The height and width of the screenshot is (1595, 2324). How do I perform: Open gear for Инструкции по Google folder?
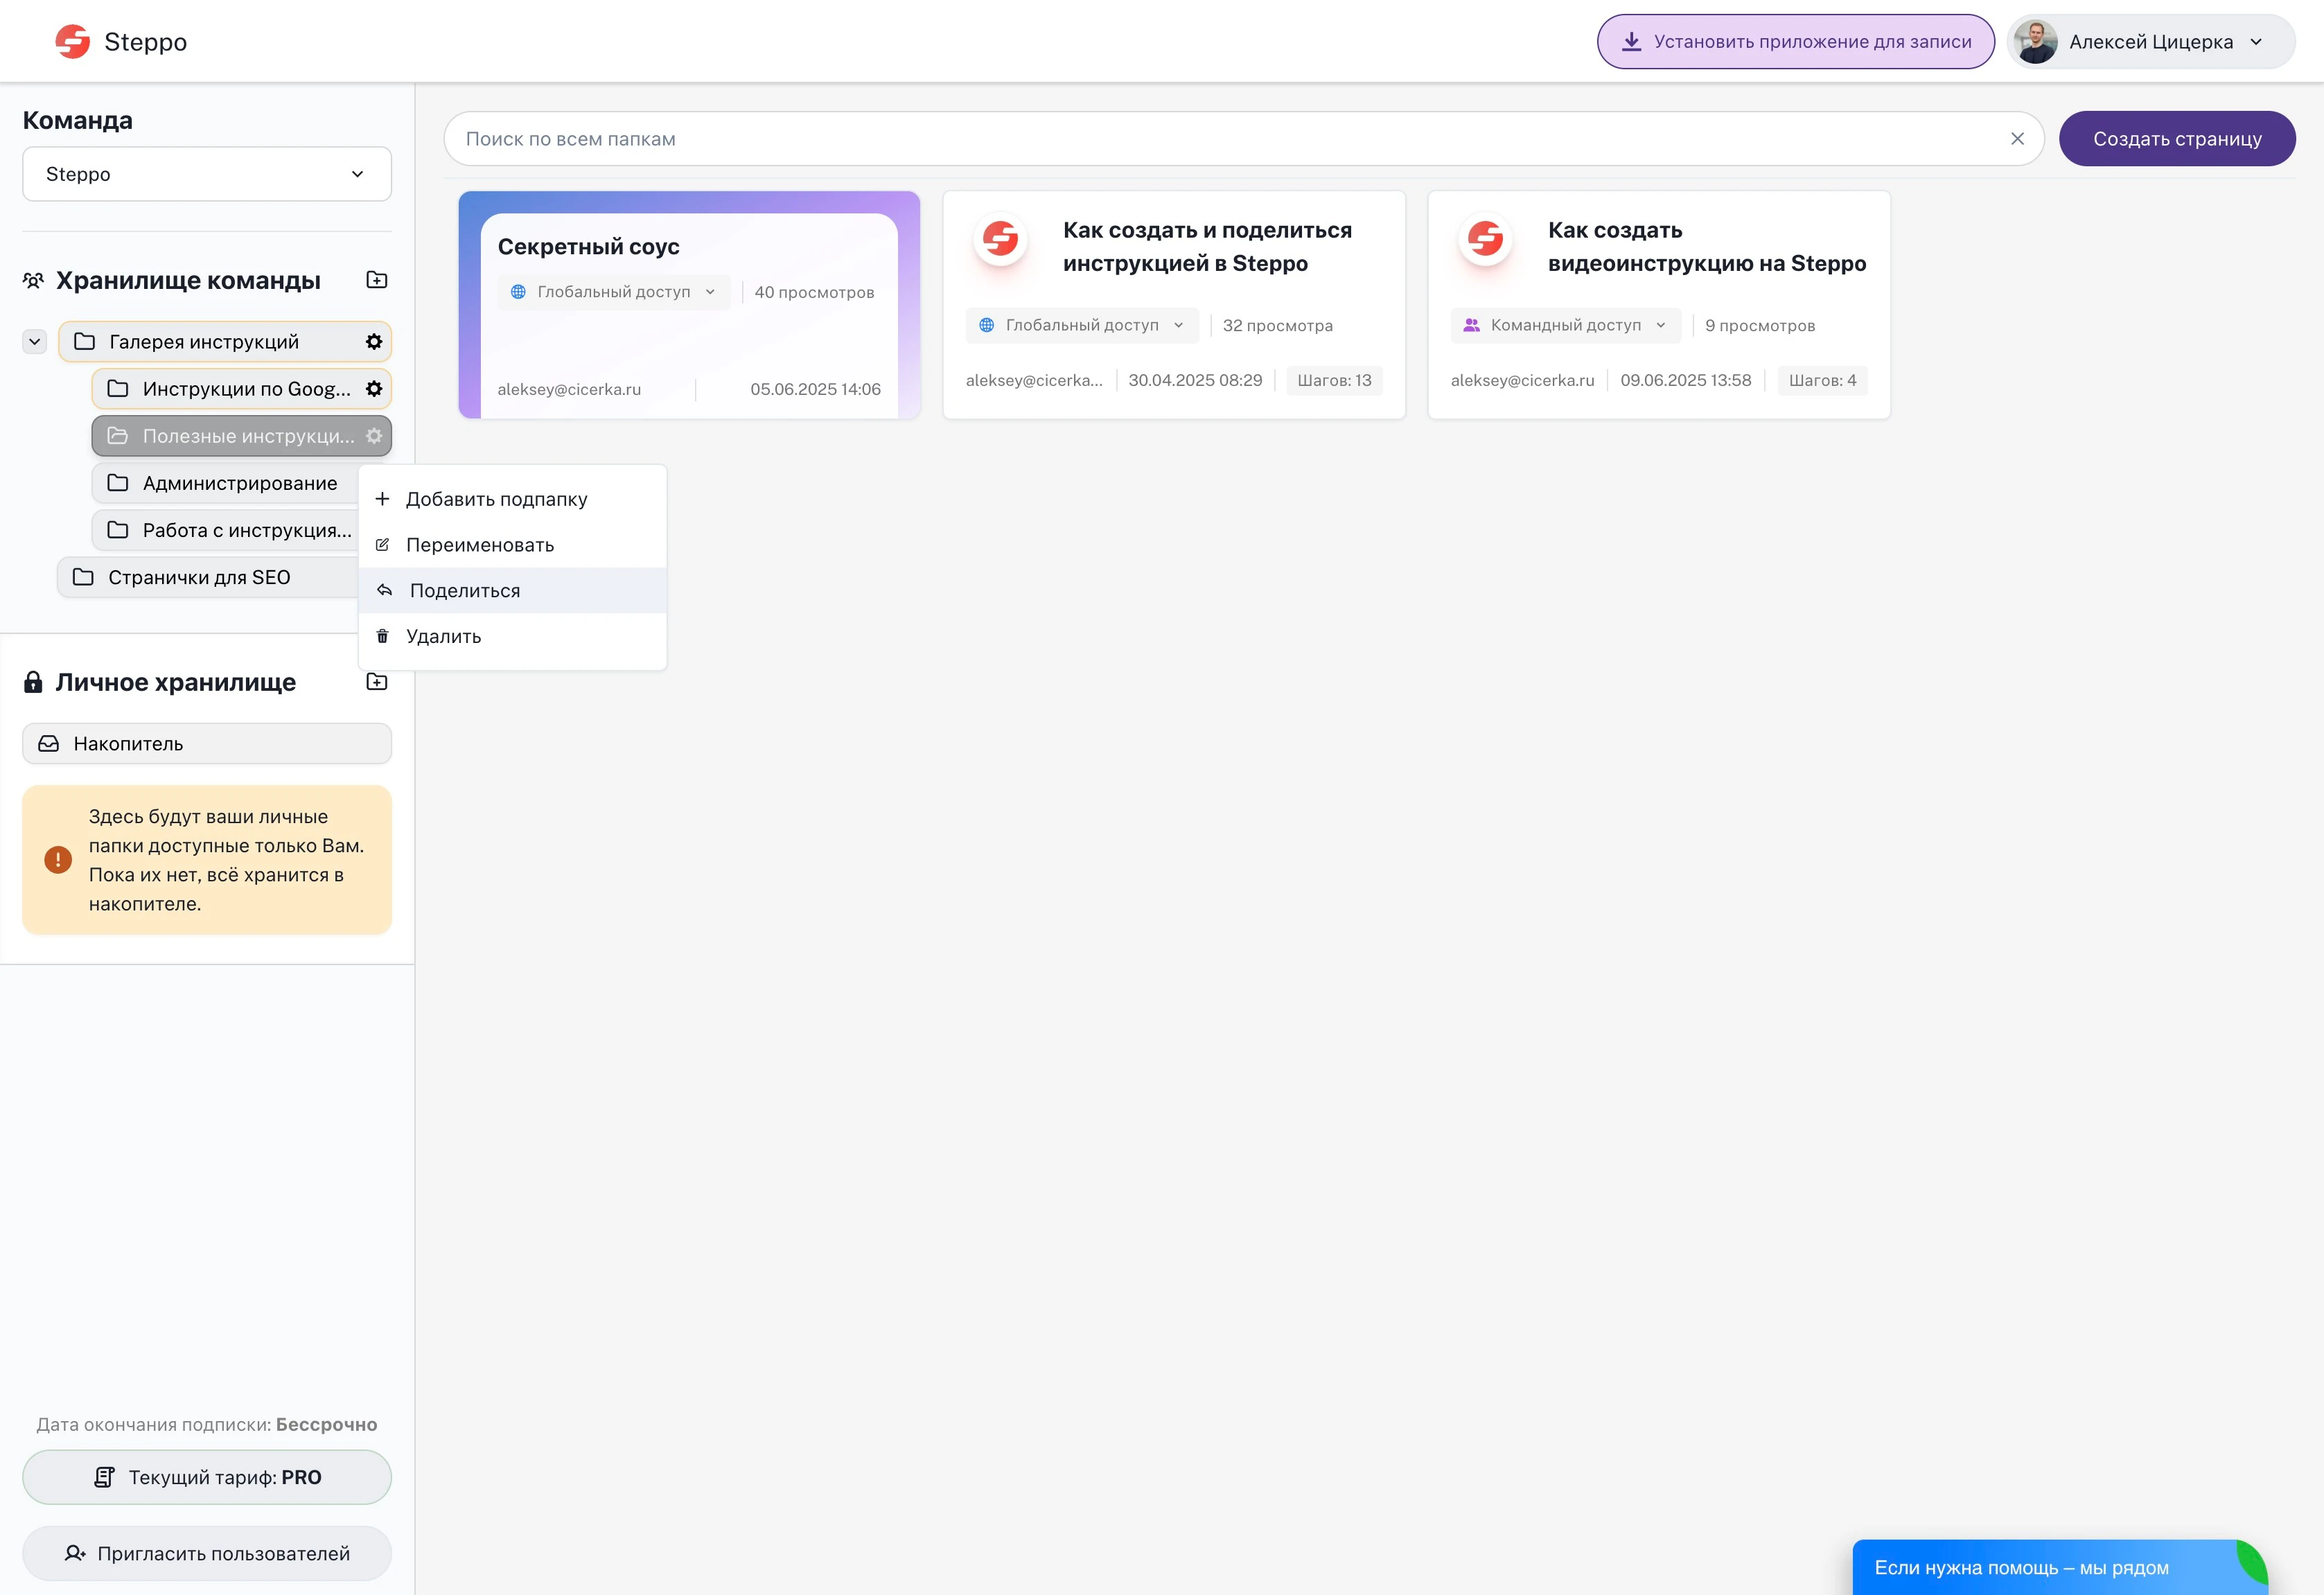click(x=374, y=389)
